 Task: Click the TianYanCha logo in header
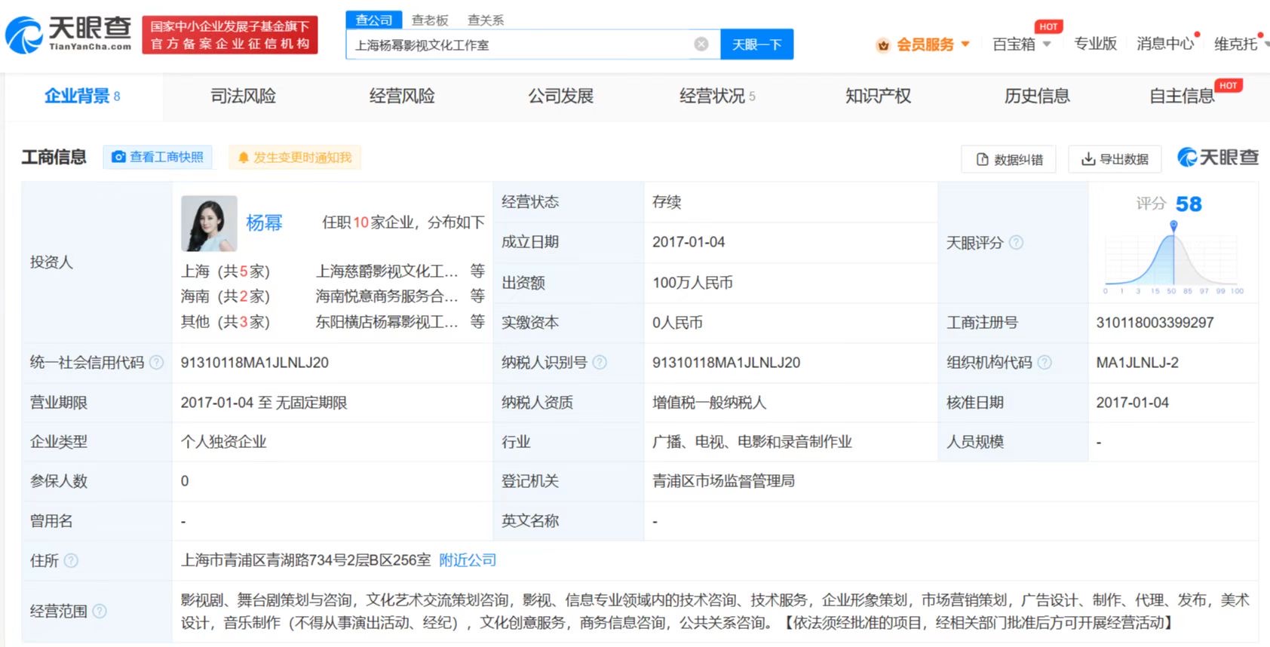point(69,35)
